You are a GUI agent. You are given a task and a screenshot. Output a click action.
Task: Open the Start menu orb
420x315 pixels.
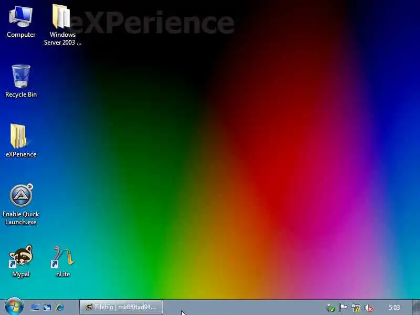14,307
